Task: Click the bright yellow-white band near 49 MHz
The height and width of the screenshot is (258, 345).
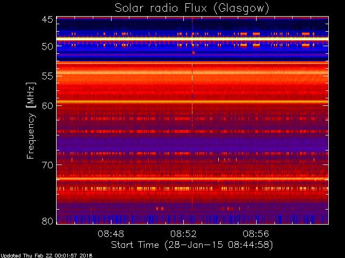Action: 192,39
